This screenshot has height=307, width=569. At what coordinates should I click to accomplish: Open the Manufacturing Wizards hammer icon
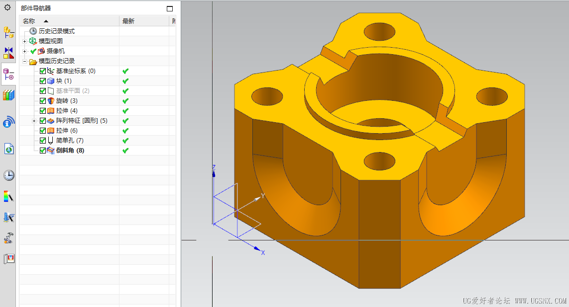click(8, 238)
